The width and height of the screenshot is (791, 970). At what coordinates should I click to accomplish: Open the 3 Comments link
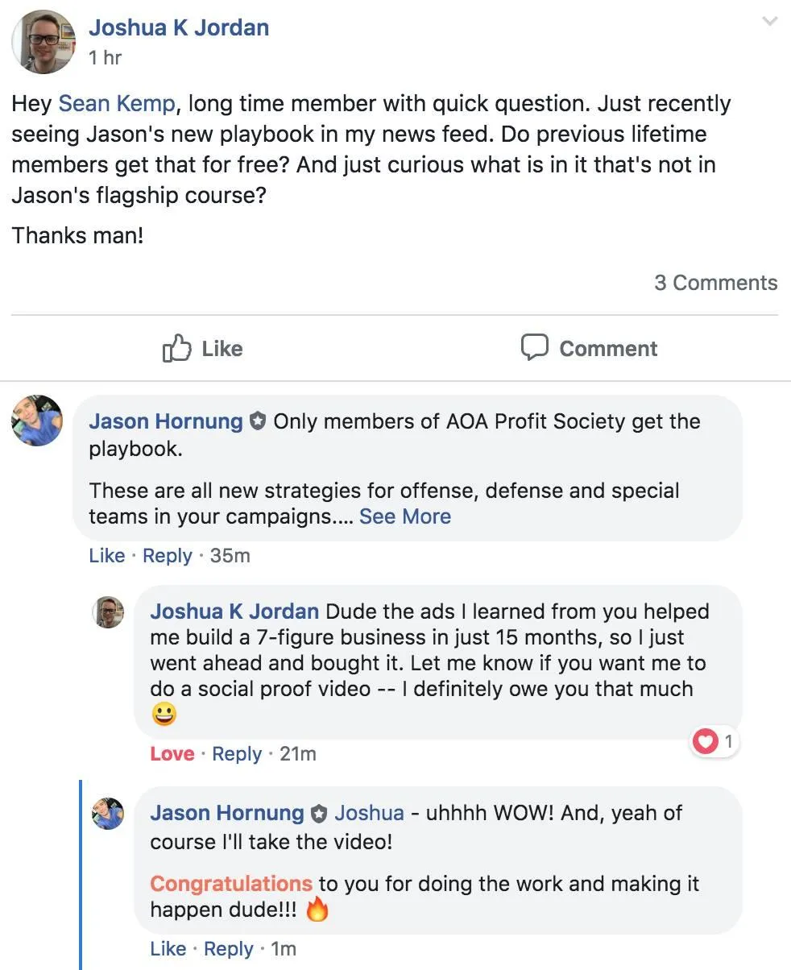coord(715,283)
